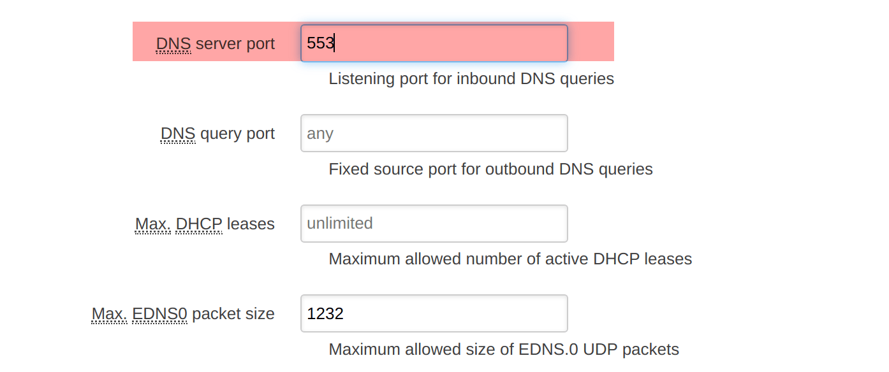Click the underlined DNS abbreviation beside server port
Screen dimensions: 889x372
173,43
